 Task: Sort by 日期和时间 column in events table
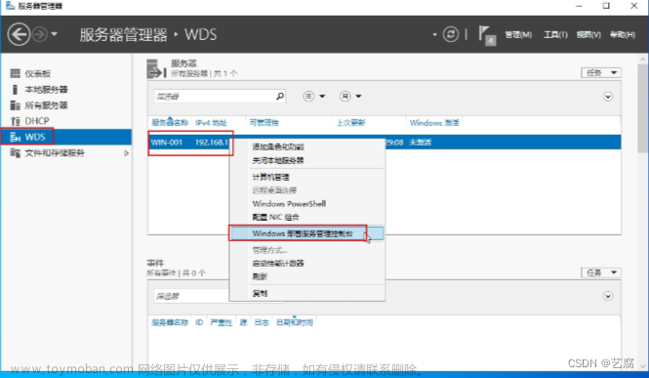(x=295, y=322)
